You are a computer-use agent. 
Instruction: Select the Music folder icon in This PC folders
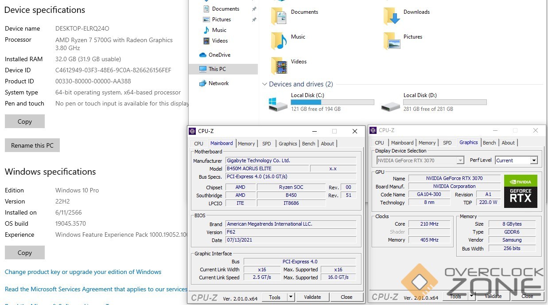(x=279, y=41)
